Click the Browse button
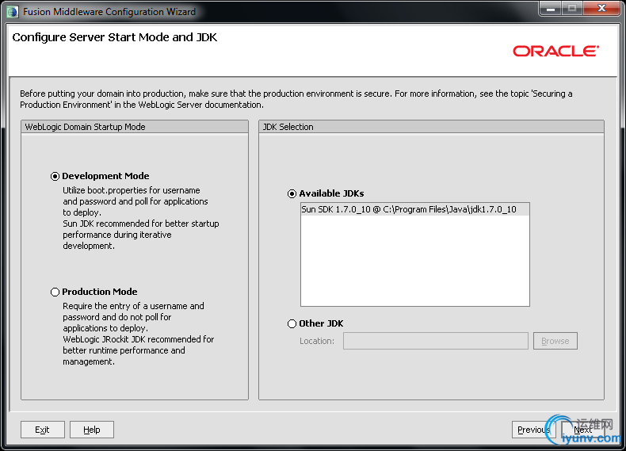 click(x=555, y=341)
